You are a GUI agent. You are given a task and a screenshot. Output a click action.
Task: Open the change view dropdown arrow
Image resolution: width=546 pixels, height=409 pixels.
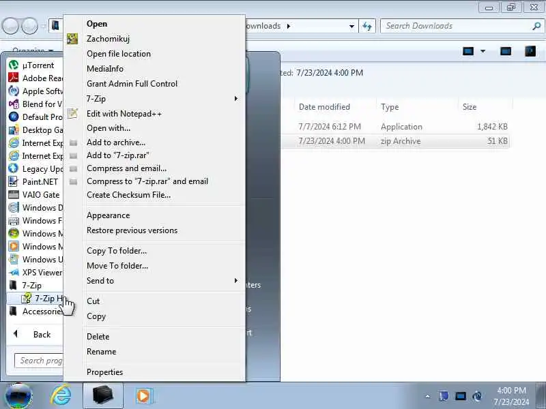[483, 52]
